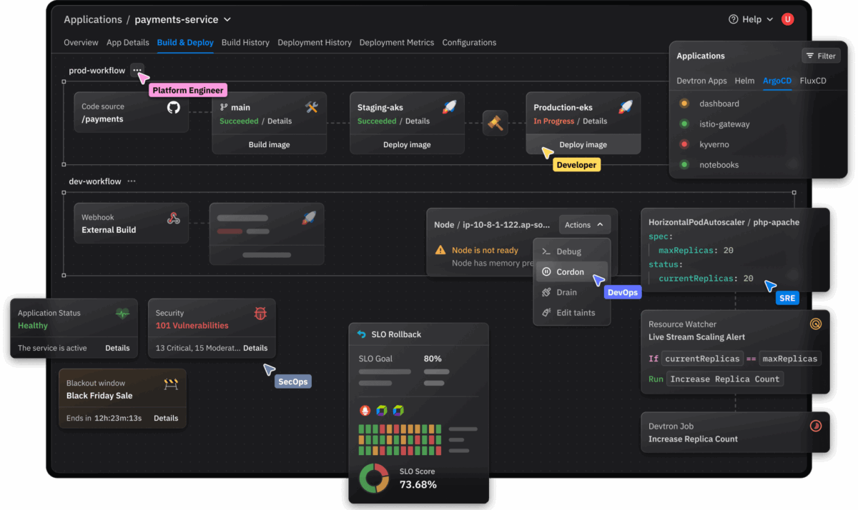Click the bug icon on the Security card
The image size is (858, 510).
pyautogui.click(x=261, y=313)
